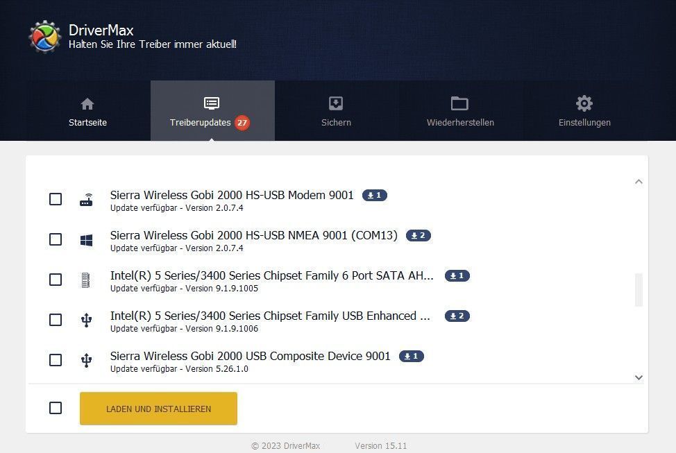Click the DriverMax title text in header

[101, 30]
